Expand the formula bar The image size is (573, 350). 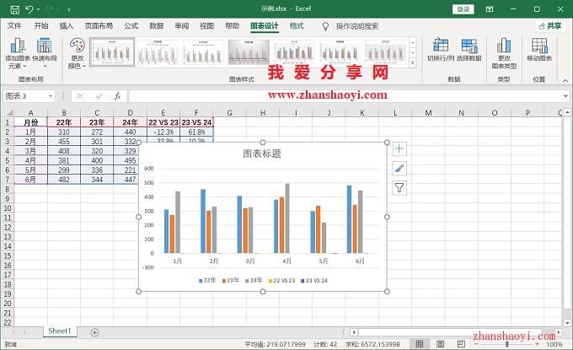tap(565, 96)
